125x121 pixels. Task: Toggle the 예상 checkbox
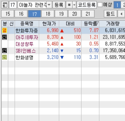coord(100,4)
